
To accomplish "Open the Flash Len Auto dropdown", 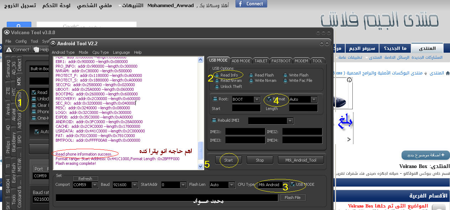I will pyautogui.click(x=232, y=185).
